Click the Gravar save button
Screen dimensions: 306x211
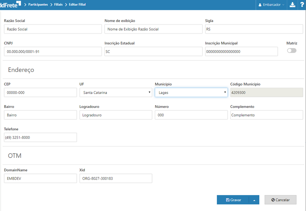tap(233, 200)
